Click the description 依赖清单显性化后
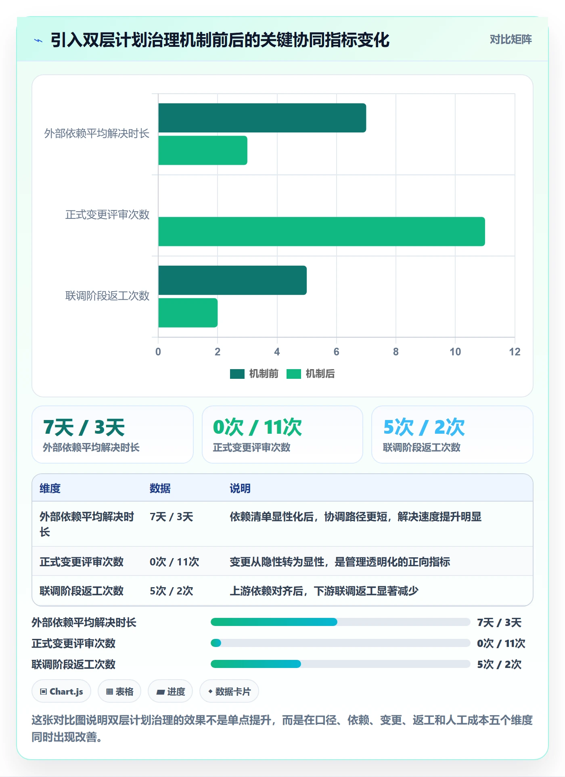 355,517
